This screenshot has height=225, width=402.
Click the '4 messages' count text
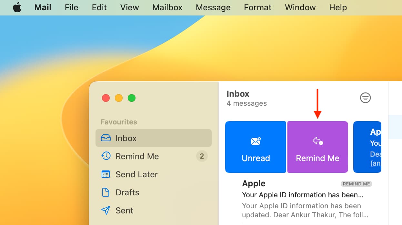click(x=247, y=103)
